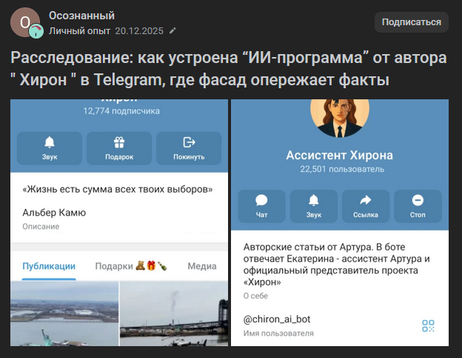Open the Чат speech bubble icon
Viewport: 462px width, 358px height.
(261, 200)
